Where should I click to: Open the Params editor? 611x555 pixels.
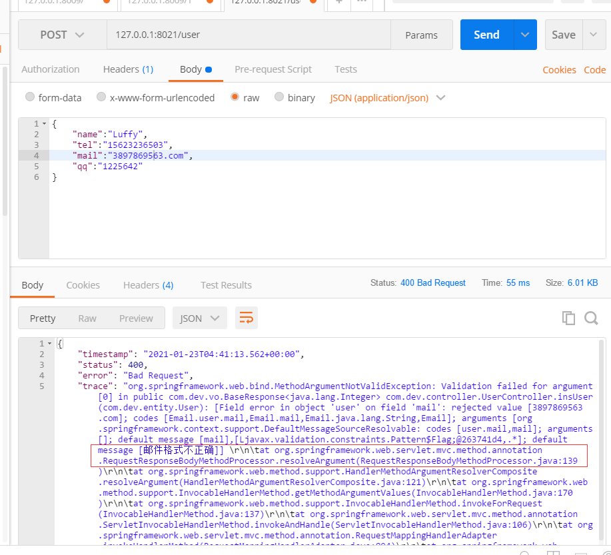421,35
